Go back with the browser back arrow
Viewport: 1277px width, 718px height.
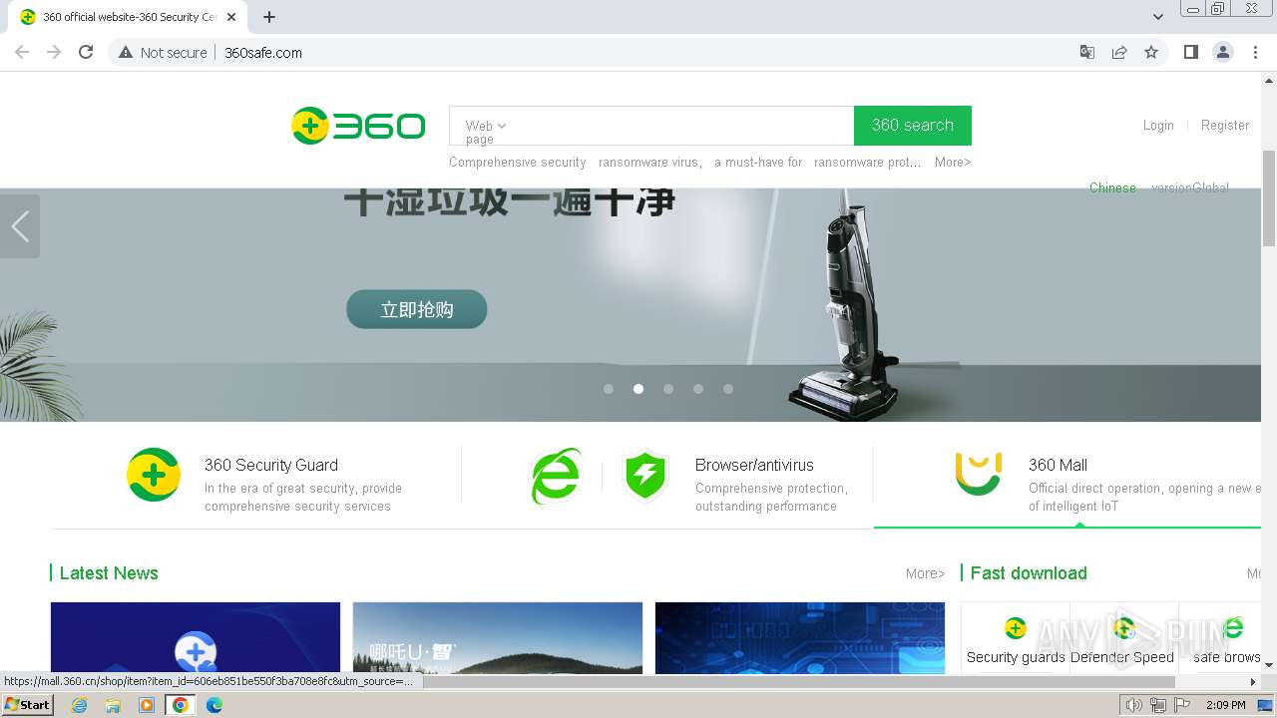tap(22, 52)
